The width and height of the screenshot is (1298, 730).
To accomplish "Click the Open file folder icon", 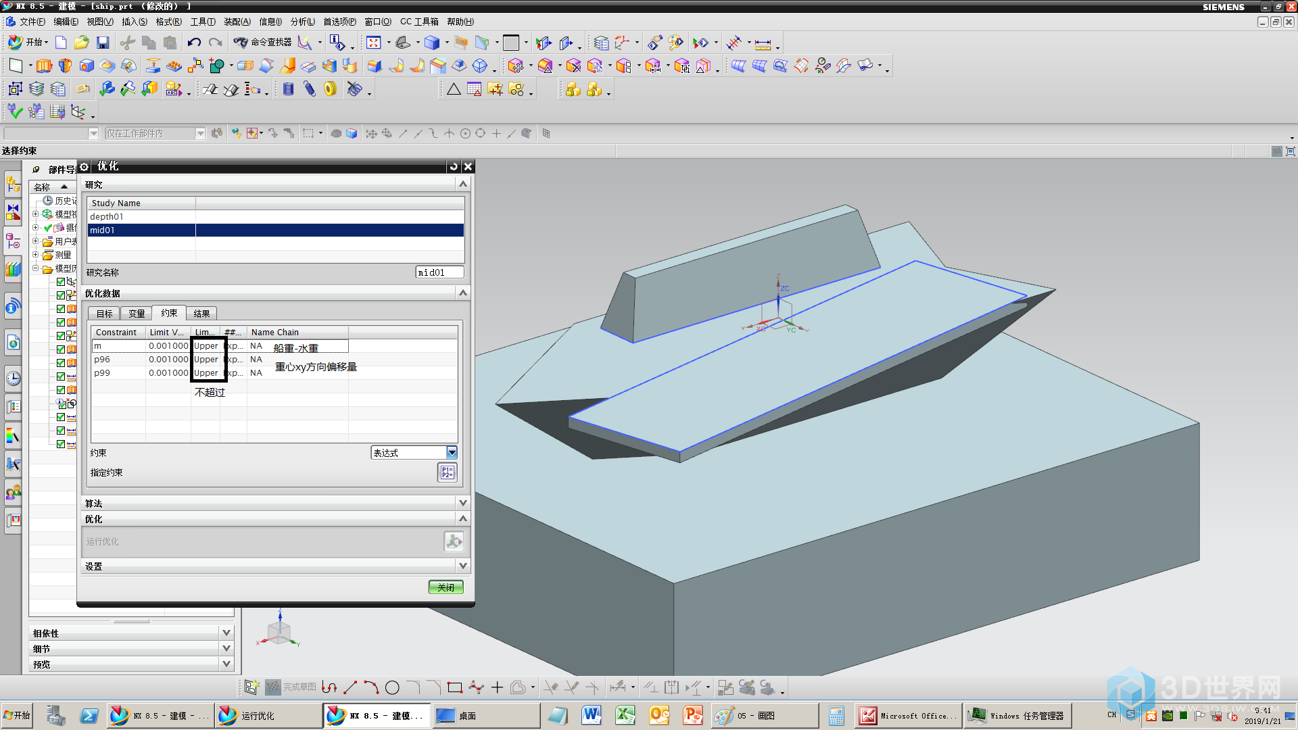I will point(82,43).
